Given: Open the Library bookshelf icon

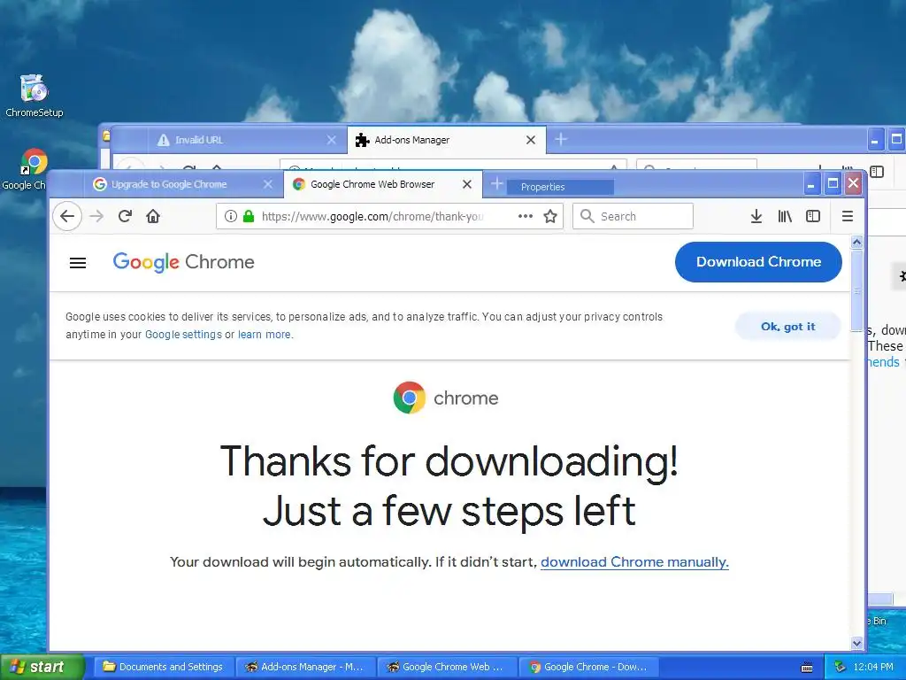Looking at the screenshot, I should click(785, 216).
